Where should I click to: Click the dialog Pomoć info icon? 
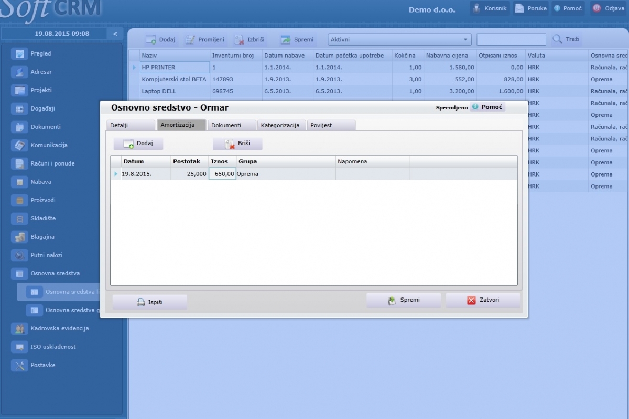point(475,107)
